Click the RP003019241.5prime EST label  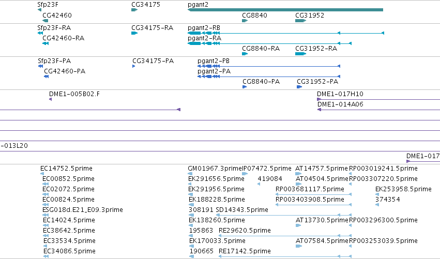[x=383, y=169]
